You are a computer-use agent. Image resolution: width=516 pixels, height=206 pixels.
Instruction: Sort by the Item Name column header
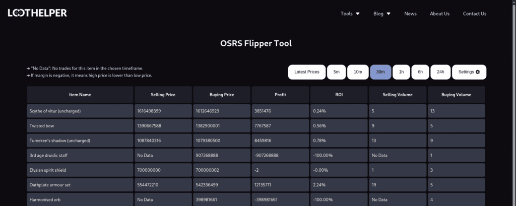coord(80,95)
